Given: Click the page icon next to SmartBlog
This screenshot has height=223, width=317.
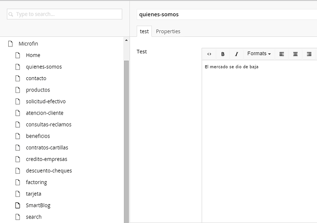Looking at the screenshot, I should 18,205.
